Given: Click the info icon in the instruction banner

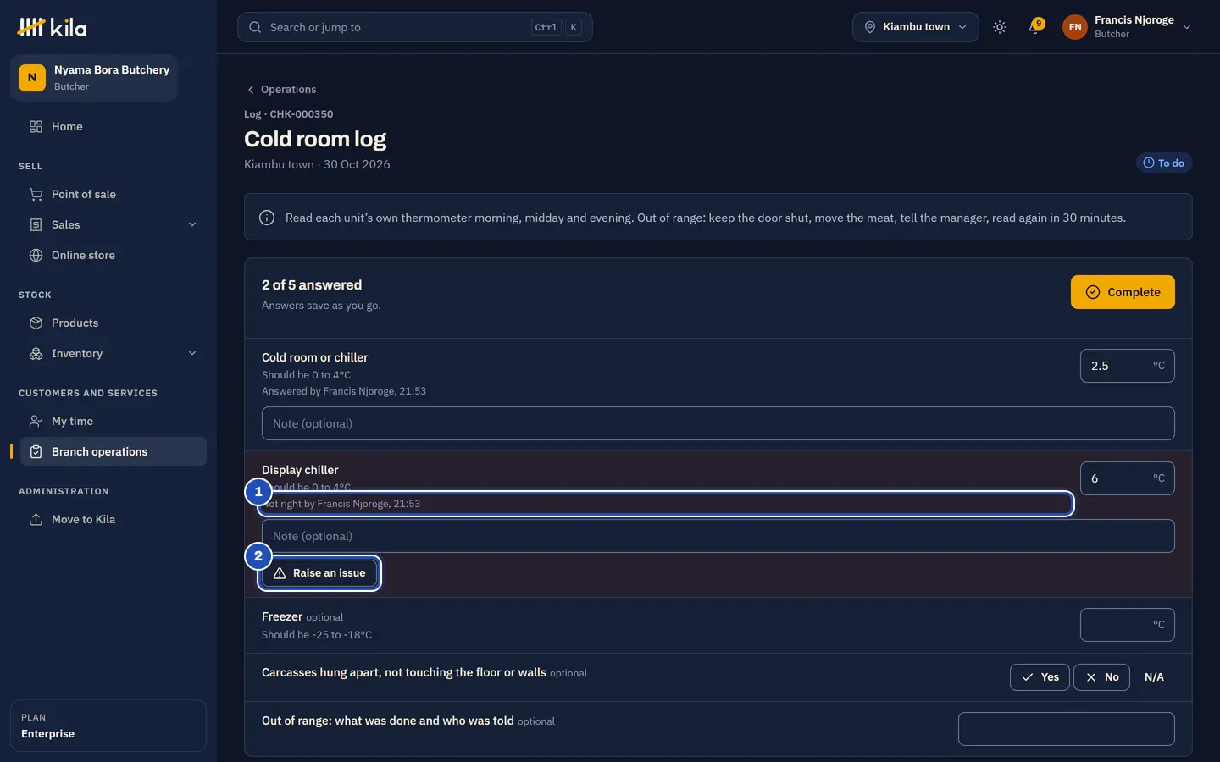Looking at the screenshot, I should pyautogui.click(x=267, y=218).
